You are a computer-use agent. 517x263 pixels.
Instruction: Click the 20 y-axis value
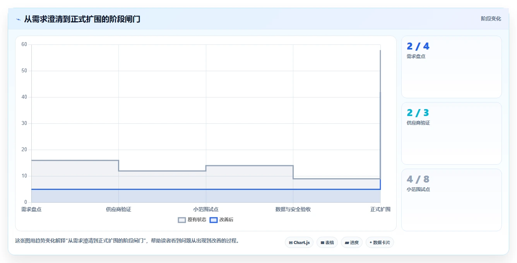(x=24, y=150)
